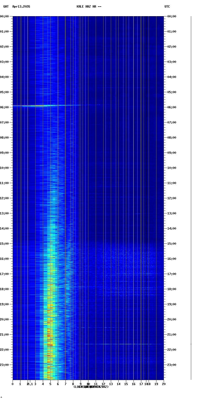Click the UTC label at top right

(167, 7)
